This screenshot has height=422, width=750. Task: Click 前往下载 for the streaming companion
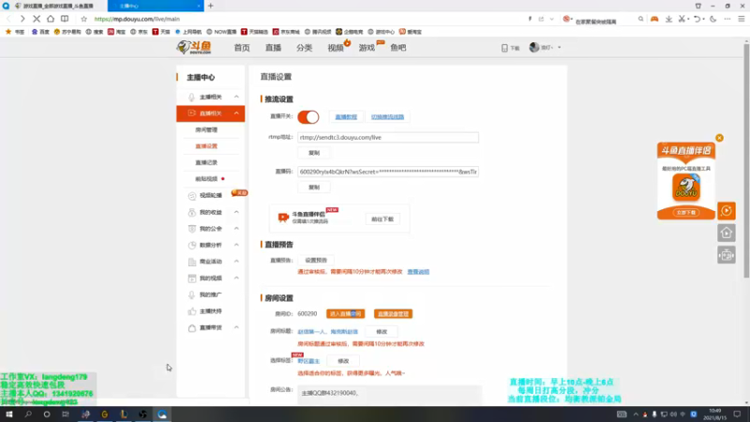(382, 219)
